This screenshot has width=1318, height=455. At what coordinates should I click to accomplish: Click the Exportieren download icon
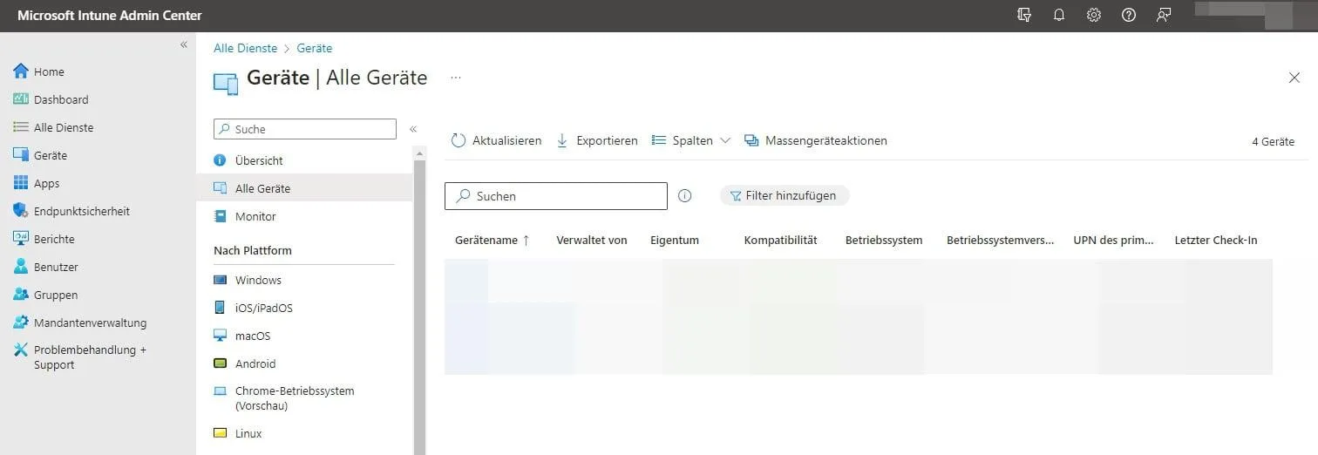click(x=562, y=140)
